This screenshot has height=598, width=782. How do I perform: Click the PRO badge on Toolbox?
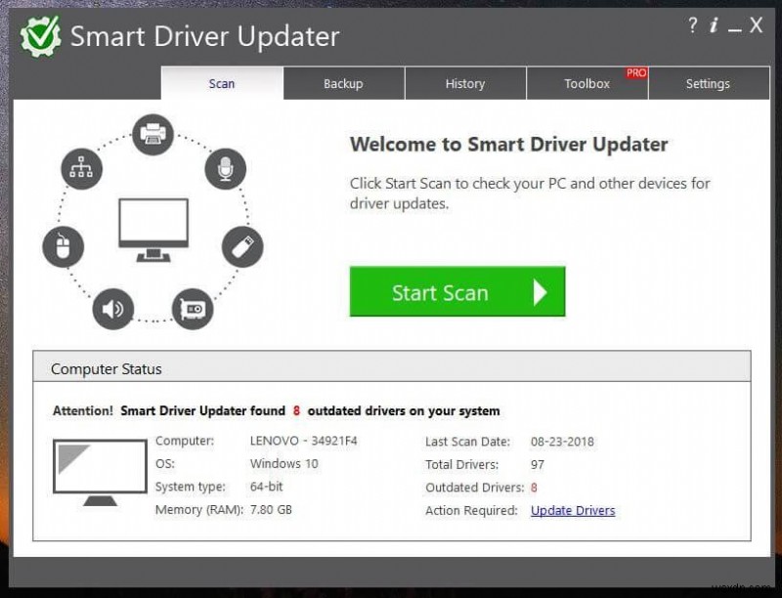(x=636, y=73)
